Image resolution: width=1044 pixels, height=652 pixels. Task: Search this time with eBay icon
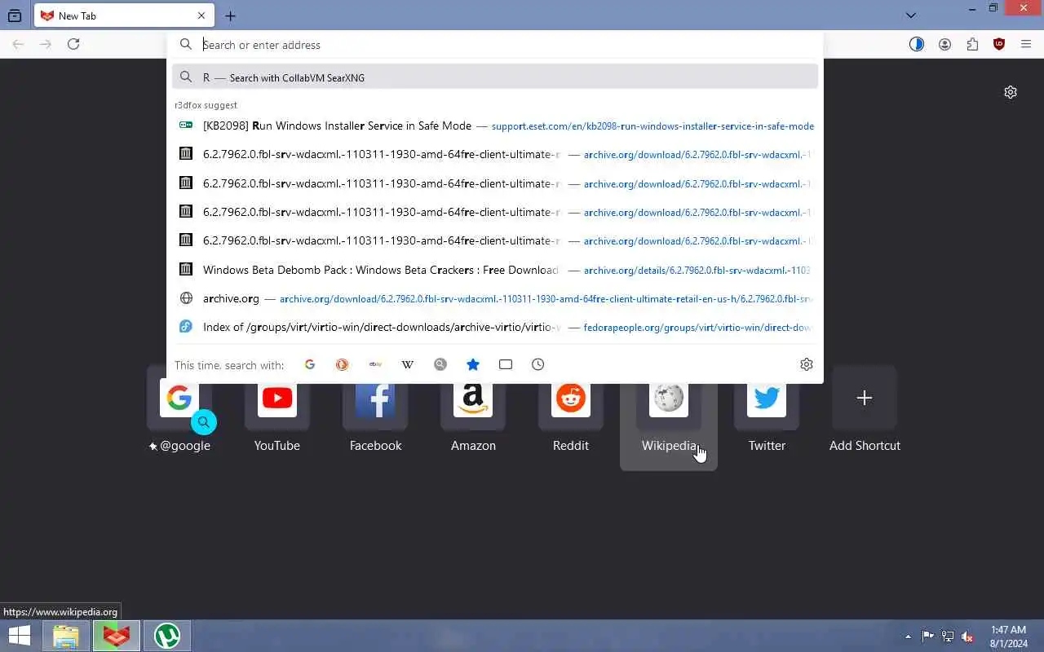[x=375, y=364]
